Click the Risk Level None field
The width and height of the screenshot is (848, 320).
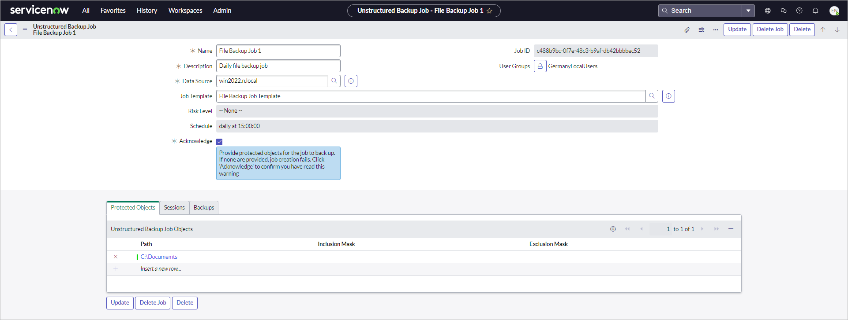[437, 111]
